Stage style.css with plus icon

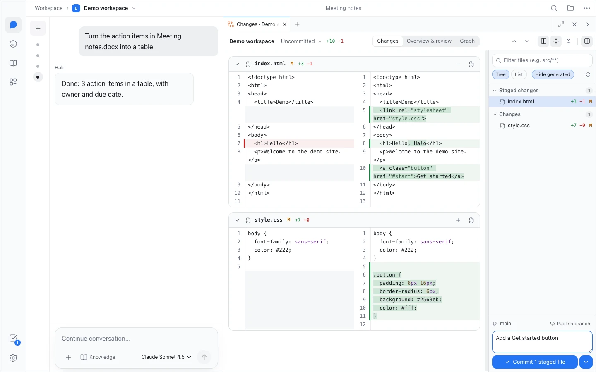coord(458,220)
